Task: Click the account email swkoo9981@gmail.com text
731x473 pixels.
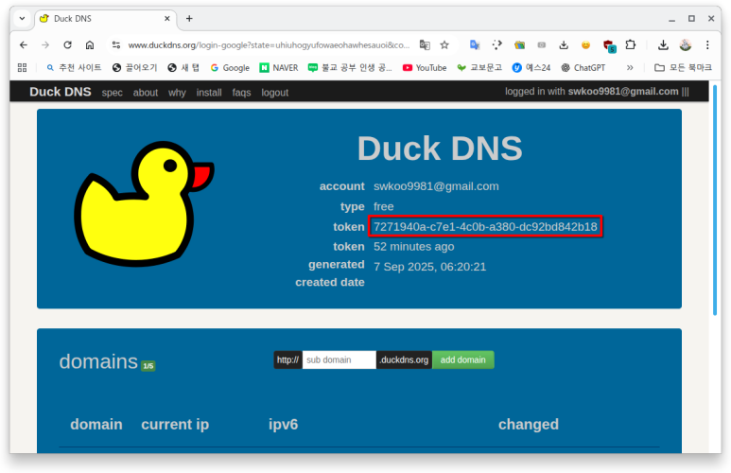Action: pyautogui.click(x=436, y=186)
